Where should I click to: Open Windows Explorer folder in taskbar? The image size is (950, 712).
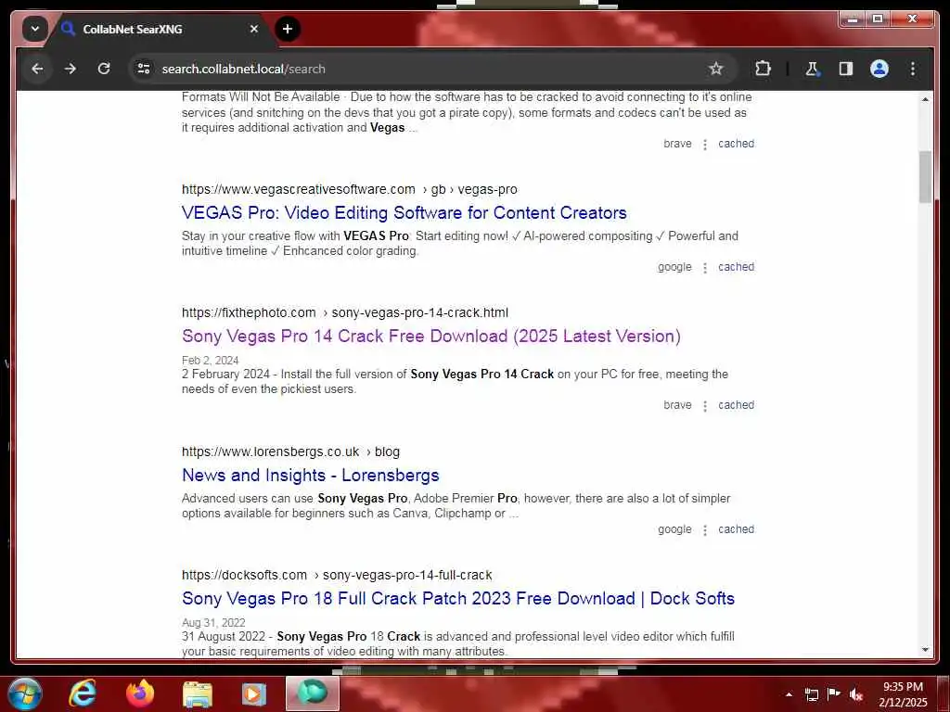coord(198,694)
